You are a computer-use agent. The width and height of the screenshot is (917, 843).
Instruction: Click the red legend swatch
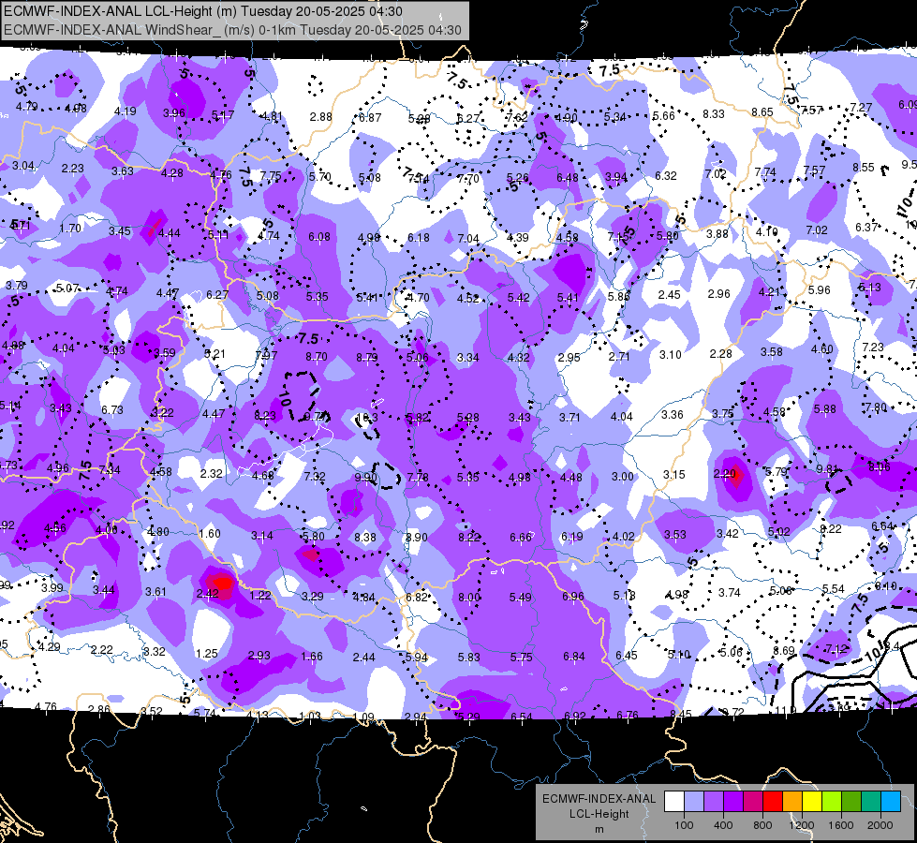[x=773, y=802]
